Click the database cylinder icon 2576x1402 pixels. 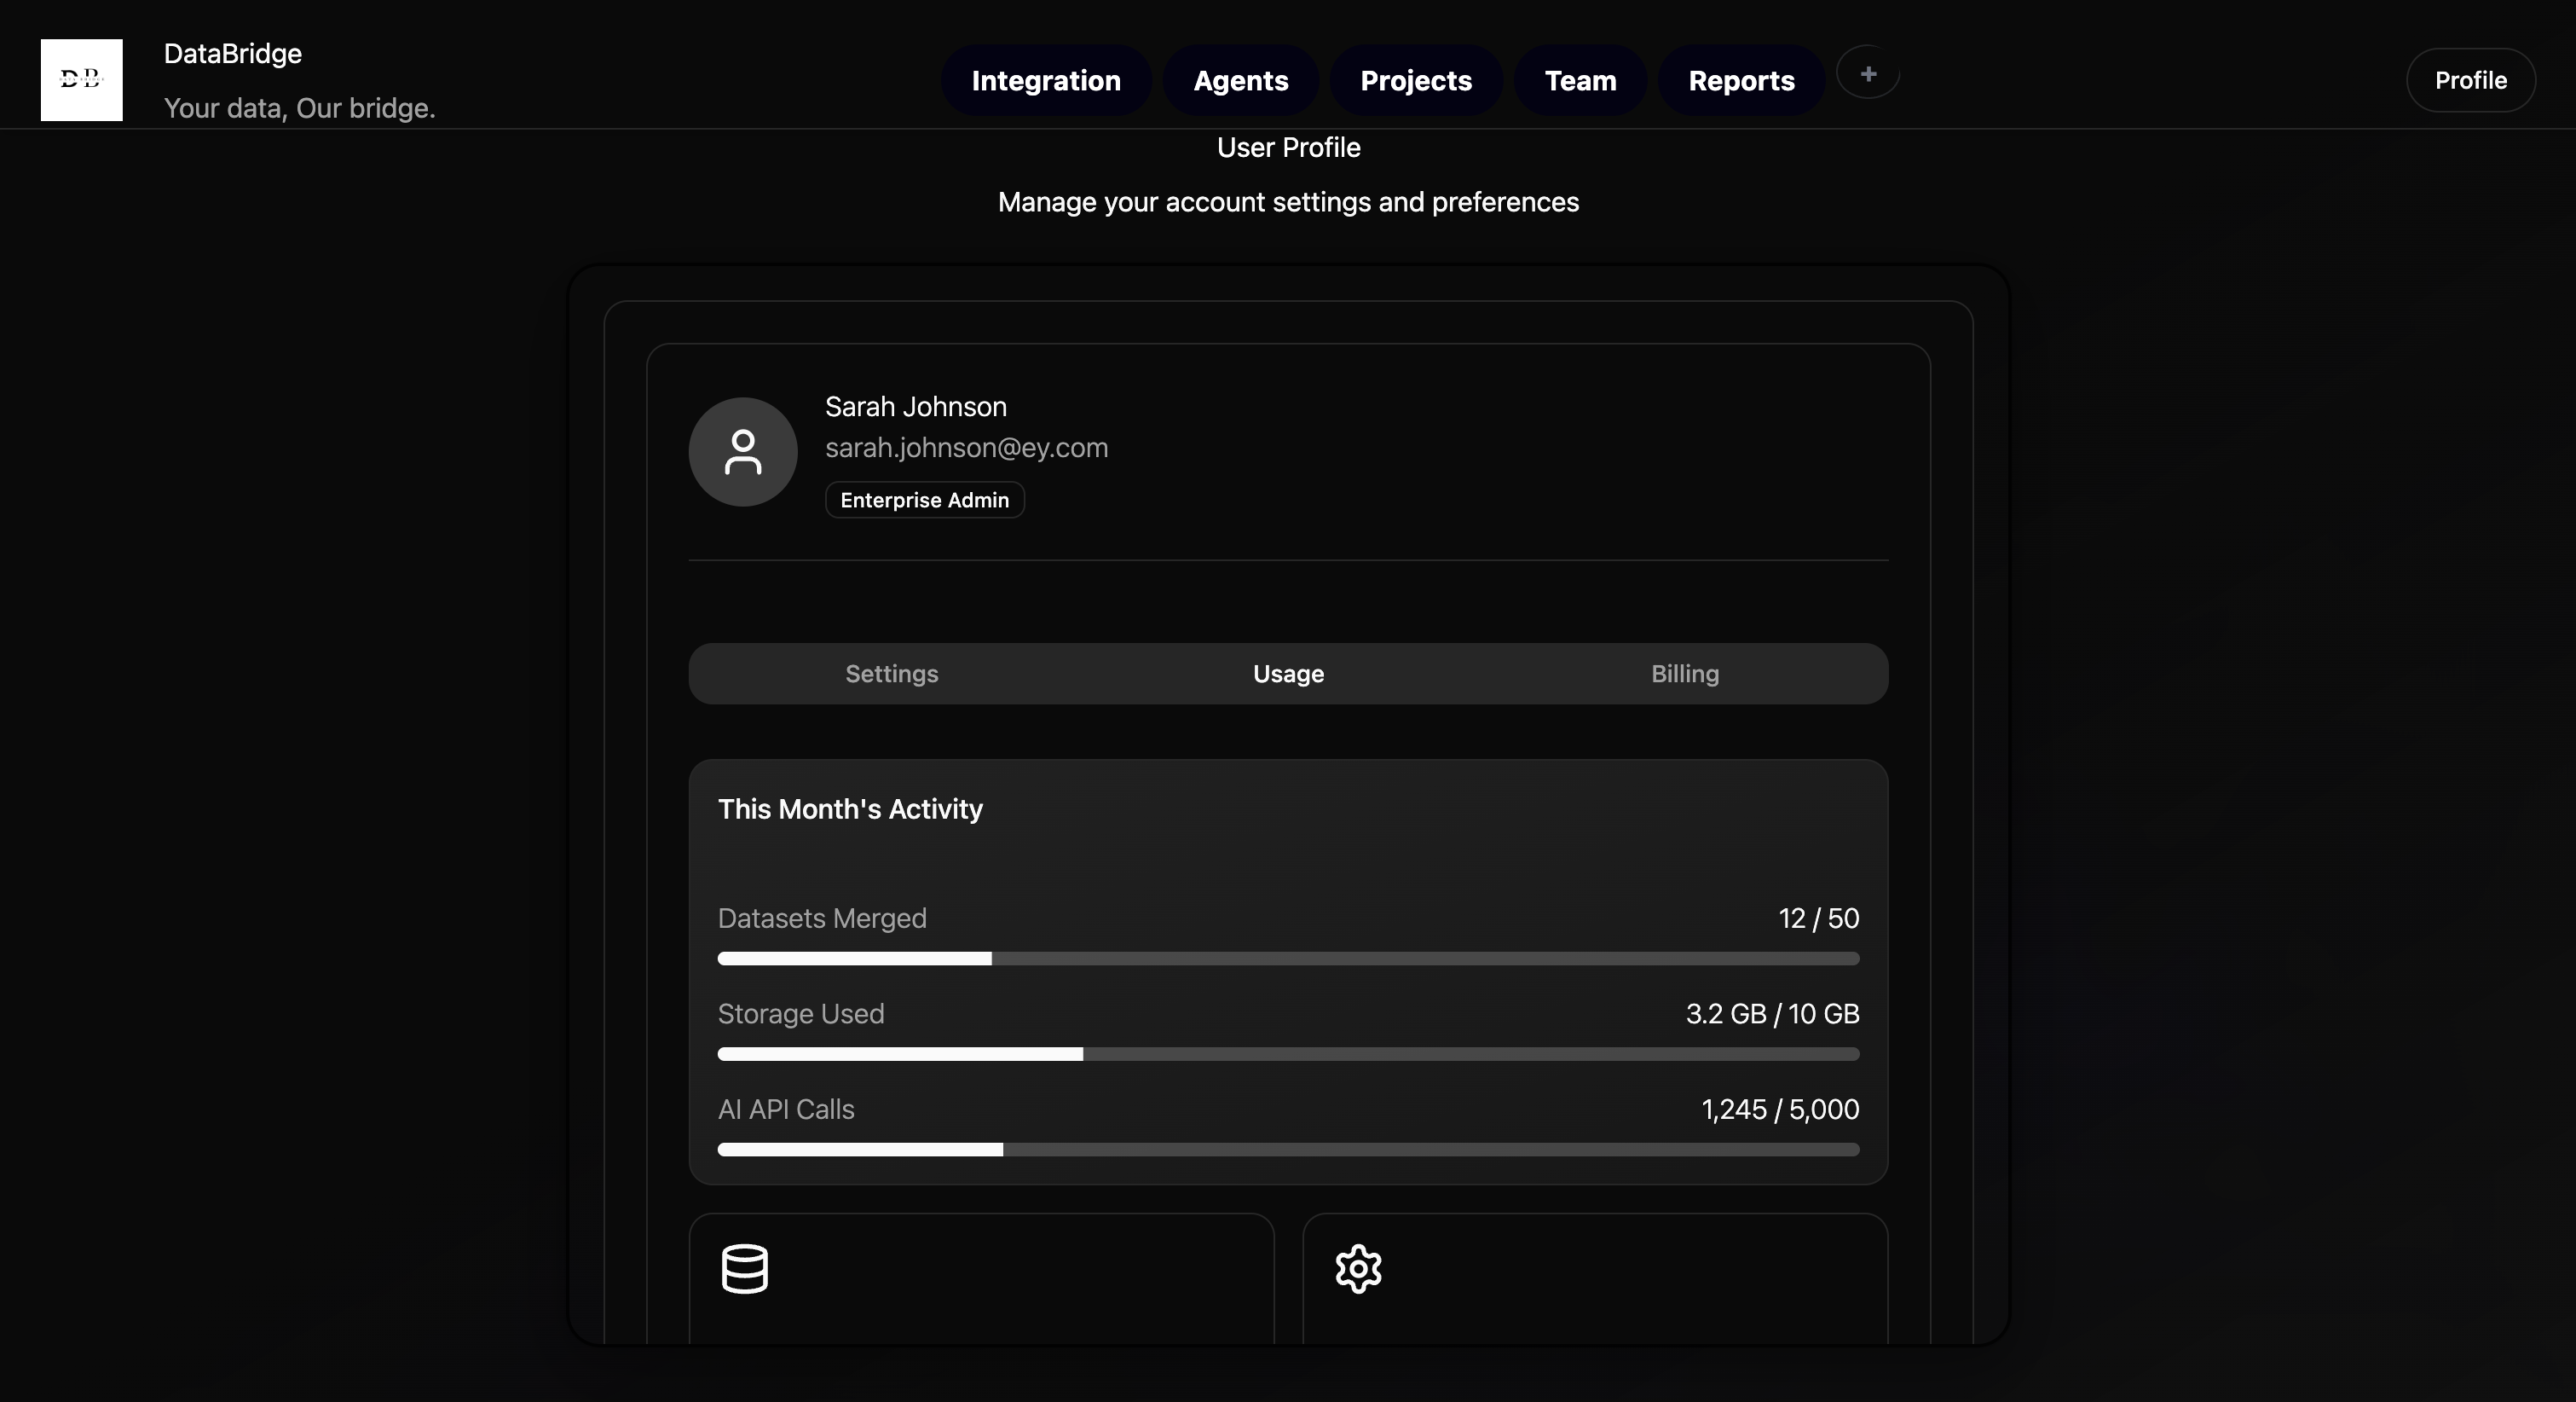coord(744,1268)
